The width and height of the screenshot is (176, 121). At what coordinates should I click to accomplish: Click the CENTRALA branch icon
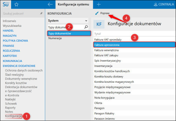point(155,5)
